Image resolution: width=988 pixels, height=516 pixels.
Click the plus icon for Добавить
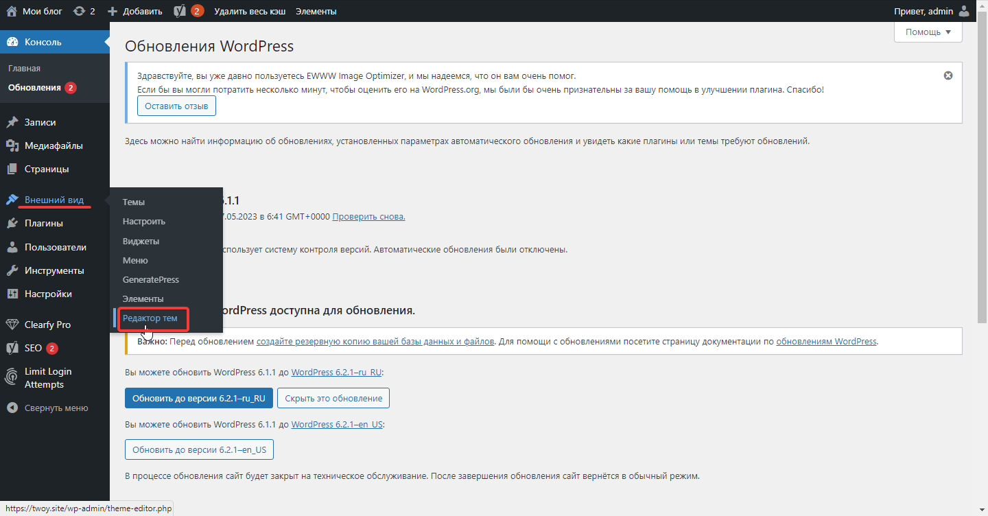113,11
